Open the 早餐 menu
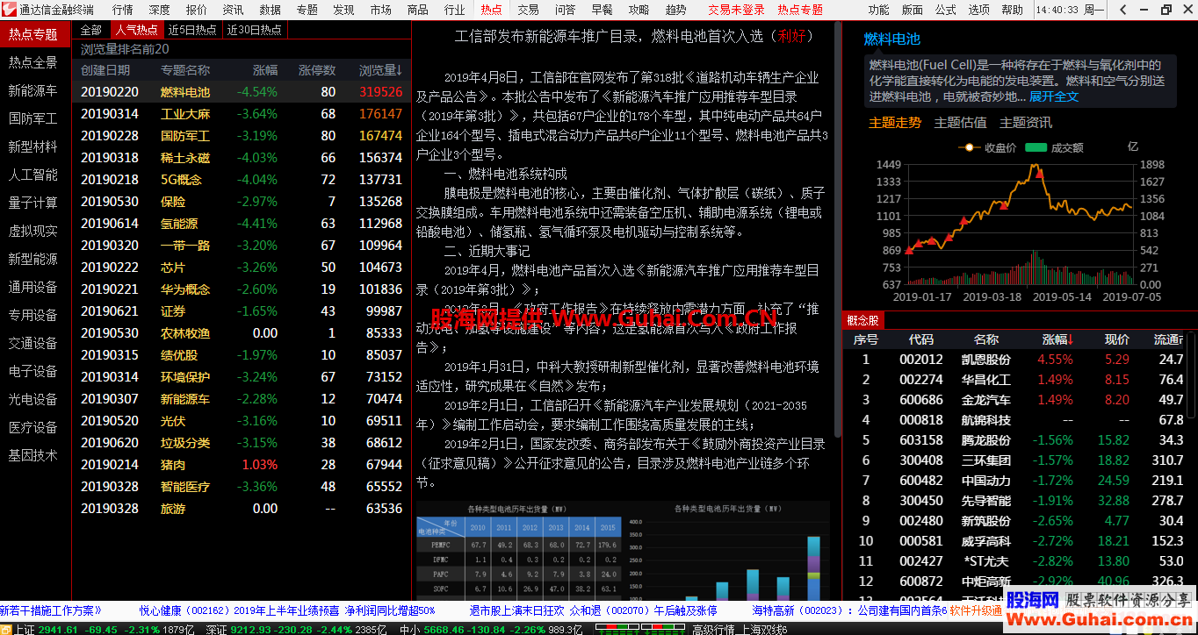 tap(603, 10)
